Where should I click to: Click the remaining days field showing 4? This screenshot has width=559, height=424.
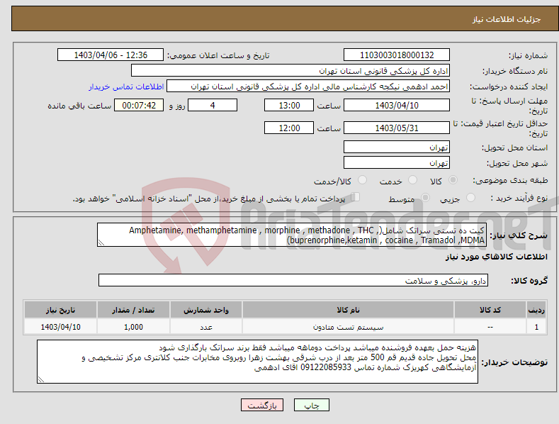click(x=213, y=105)
